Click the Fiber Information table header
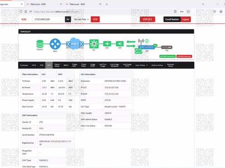 (30, 74)
